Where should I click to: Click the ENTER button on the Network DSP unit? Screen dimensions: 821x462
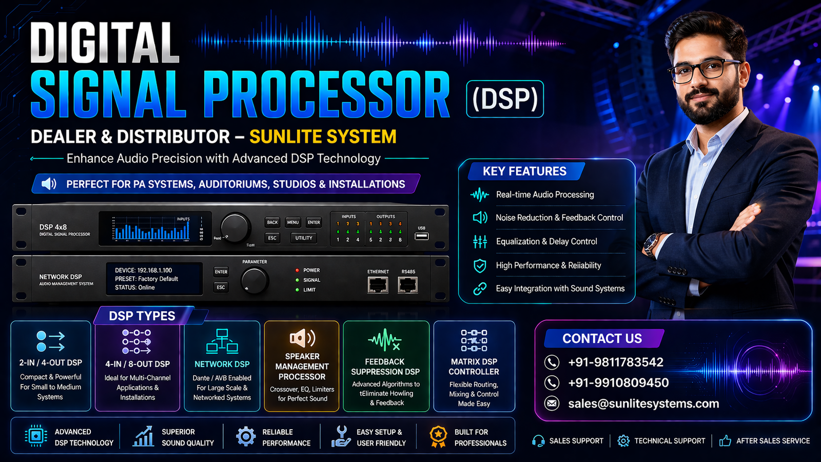coord(221,272)
